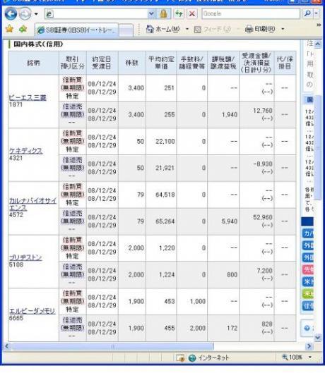Click the blue arrow sidebar button

click(307, 328)
